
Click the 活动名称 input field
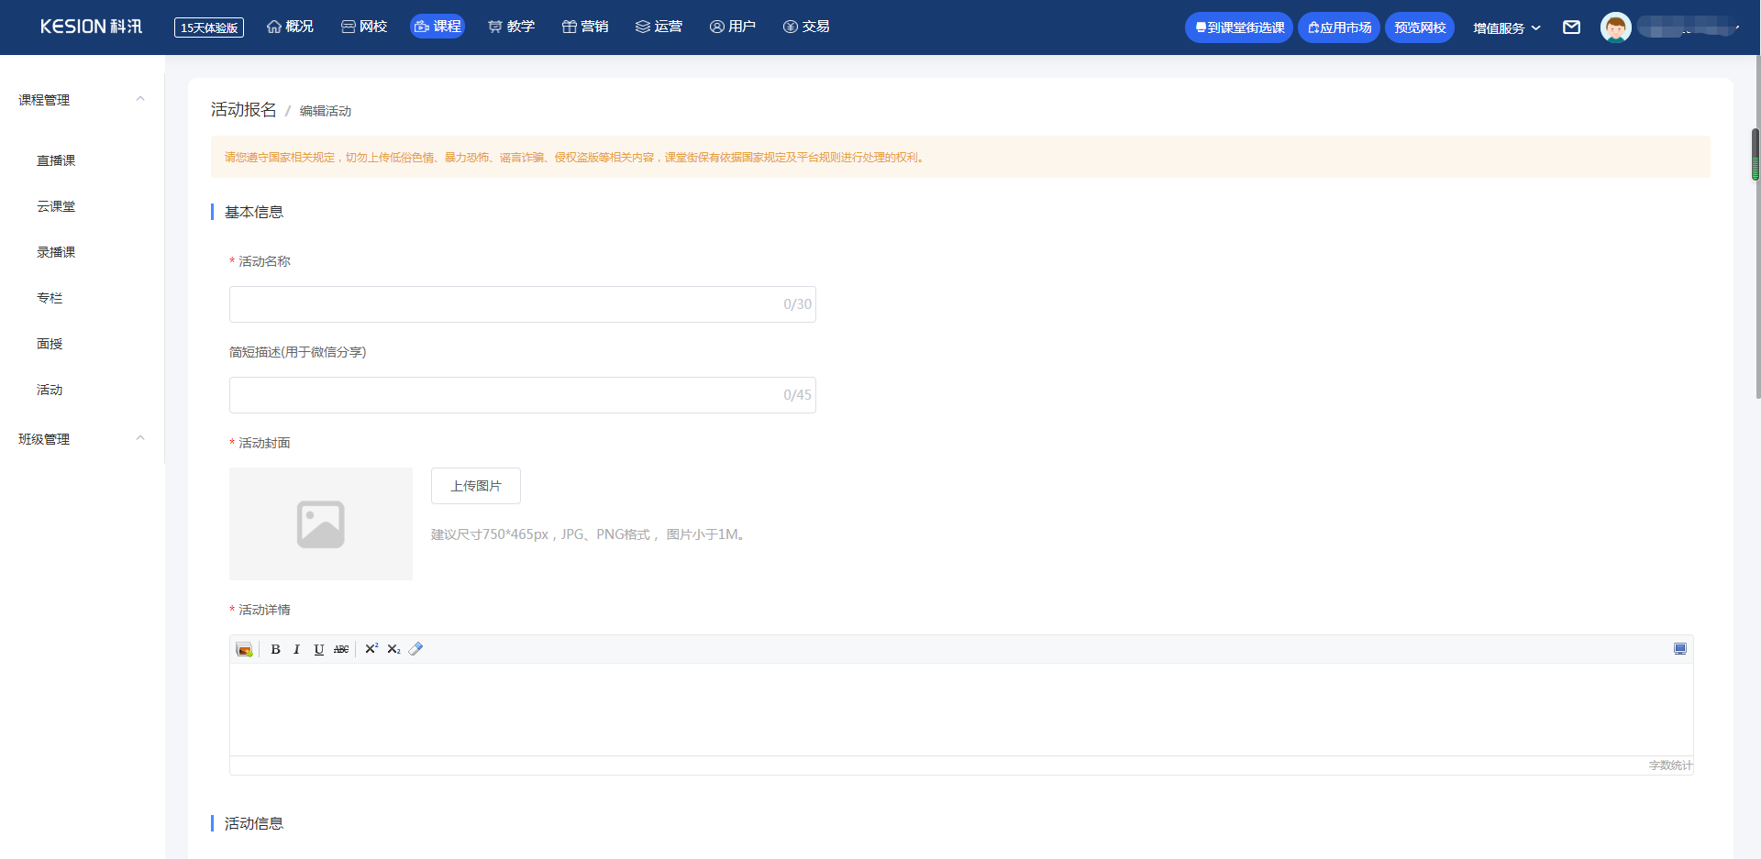click(504, 304)
